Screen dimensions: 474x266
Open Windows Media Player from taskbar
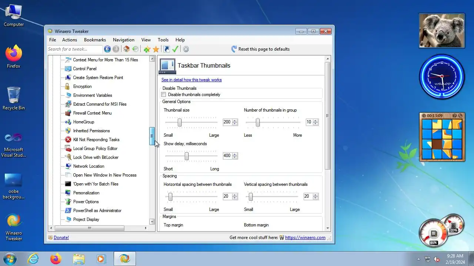coord(101,259)
